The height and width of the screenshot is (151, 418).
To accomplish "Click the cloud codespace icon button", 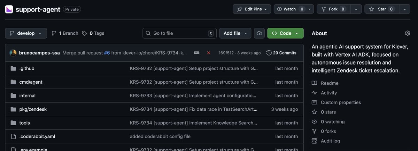I will pos(259,33).
